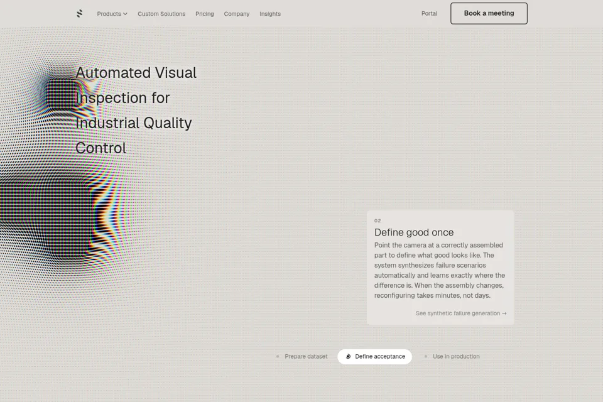Switch to the Prepare dataset step

(x=302, y=357)
